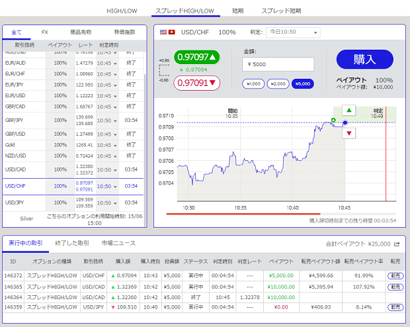Select the 商品先物 asset filter tab
410x327 pixels.
pyautogui.click(x=81, y=32)
